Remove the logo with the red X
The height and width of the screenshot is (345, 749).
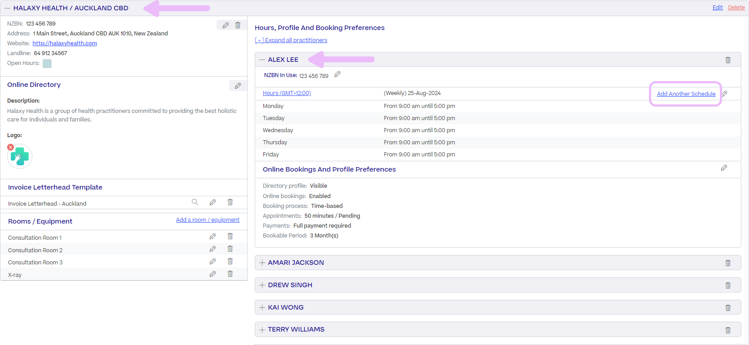(11, 147)
